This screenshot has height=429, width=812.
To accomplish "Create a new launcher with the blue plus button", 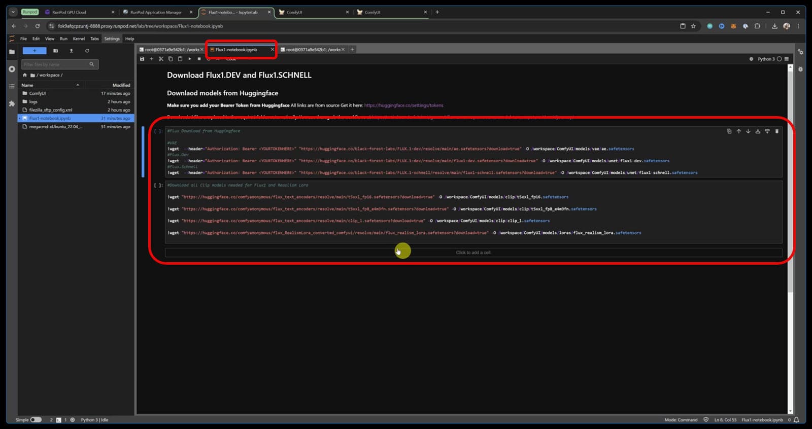I will [x=35, y=51].
